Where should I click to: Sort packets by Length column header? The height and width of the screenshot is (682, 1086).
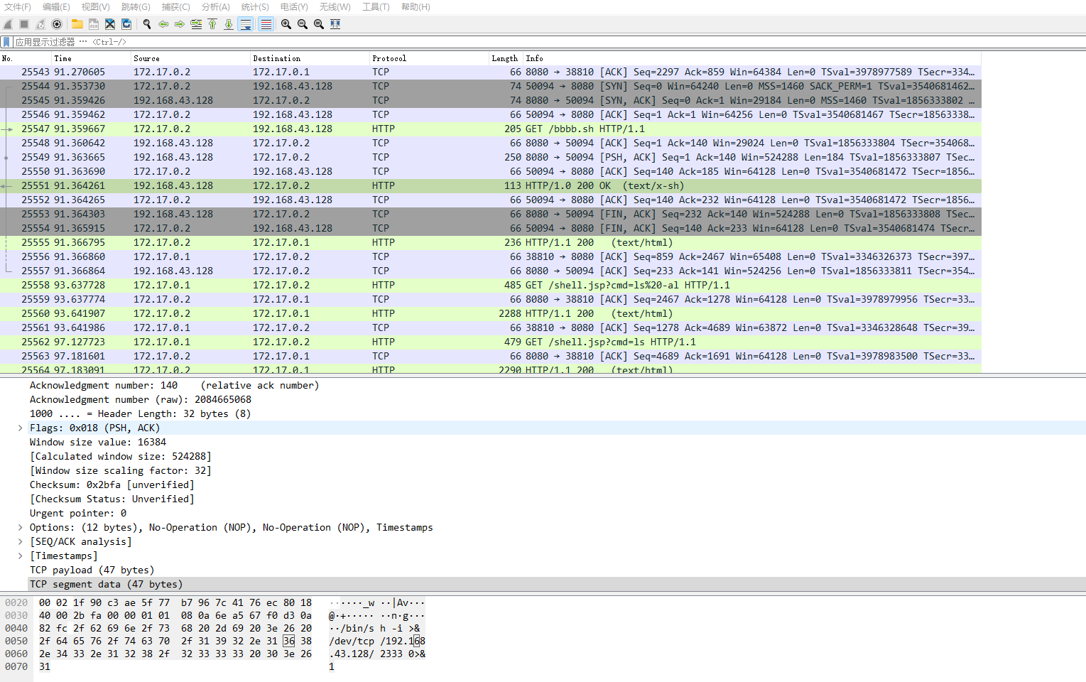(x=506, y=58)
